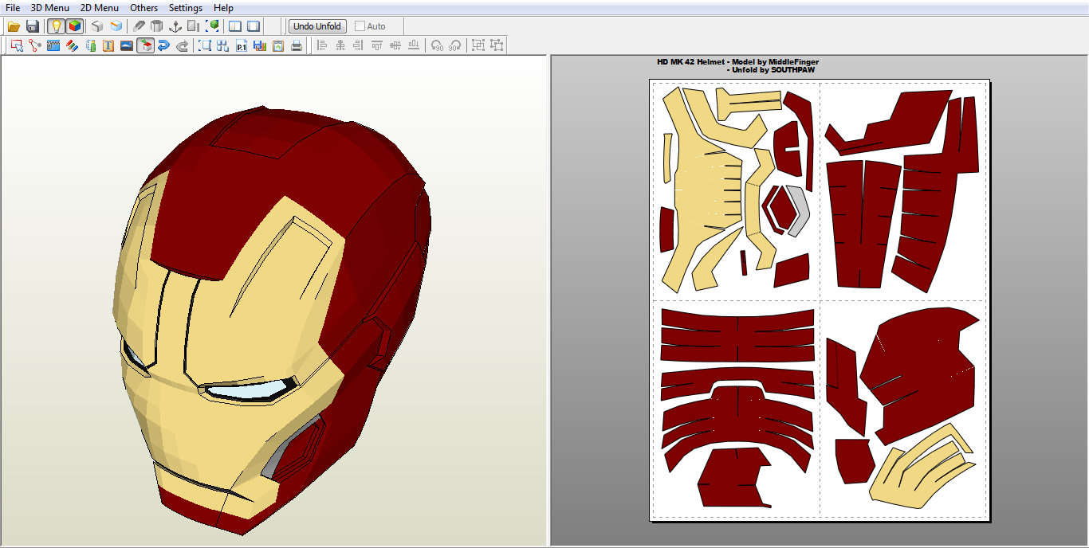
Task: Click the page-with-green-figure tool icon
Action: (90, 45)
